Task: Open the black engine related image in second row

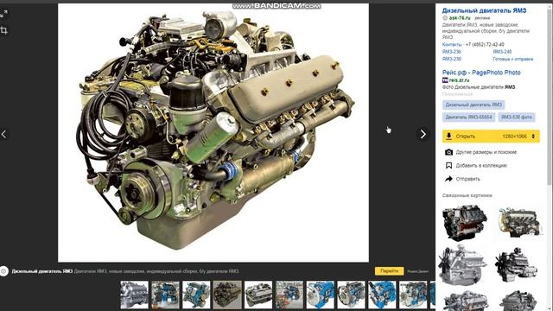Action: (x=516, y=265)
